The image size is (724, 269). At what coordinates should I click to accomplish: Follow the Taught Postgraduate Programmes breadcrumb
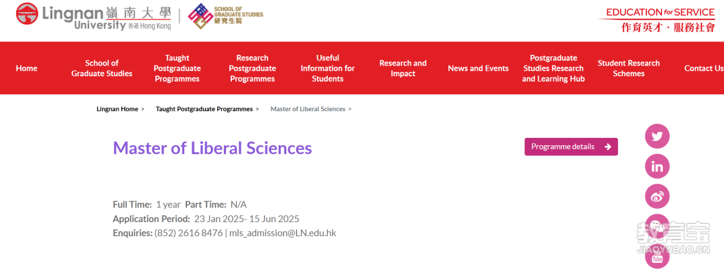(204, 109)
